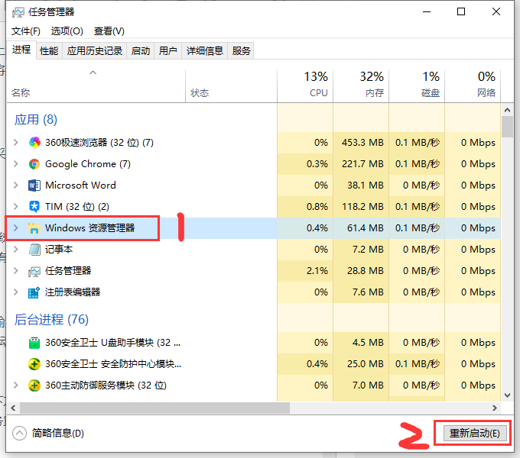Click the 简略信息(D) link

click(57, 433)
